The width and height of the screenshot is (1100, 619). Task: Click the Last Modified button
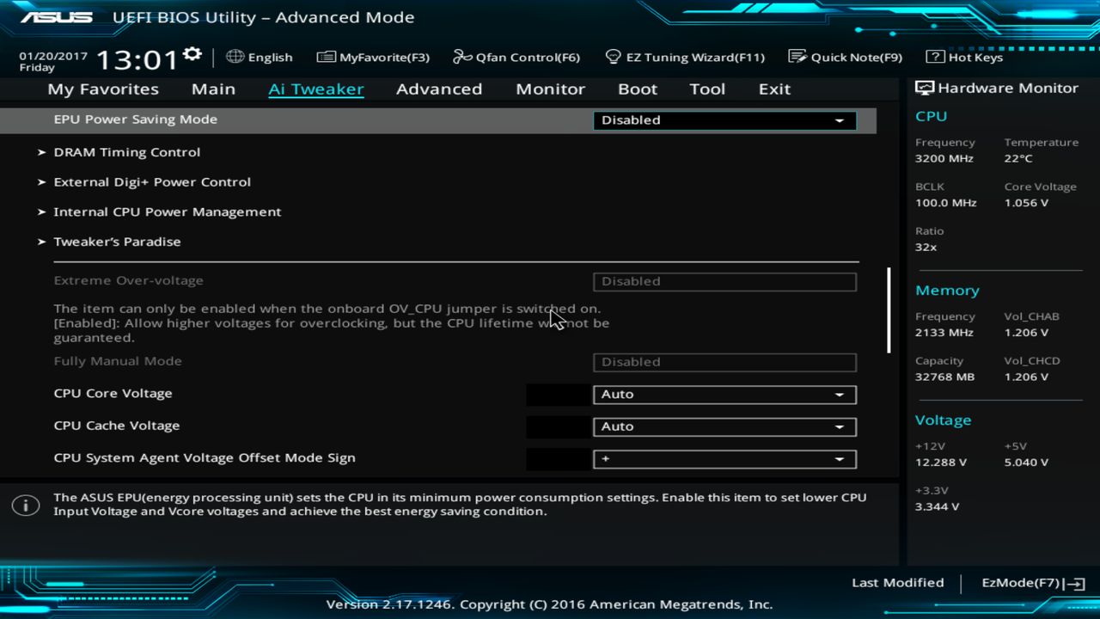pyautogui.click(x=897, y=582)
